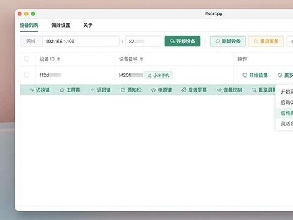The image size is (293, 220).
Task: Click the orange 重启服务 button
Action: (x=266, y=42)
